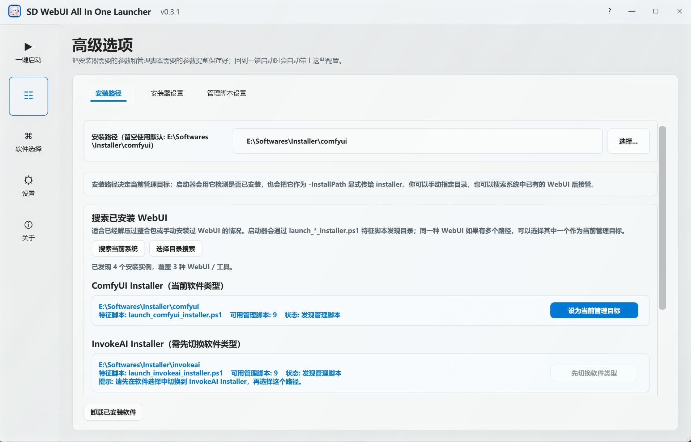Click the 搜索当前系统 button
691x442 pixels.
click(x=118, y=249)
